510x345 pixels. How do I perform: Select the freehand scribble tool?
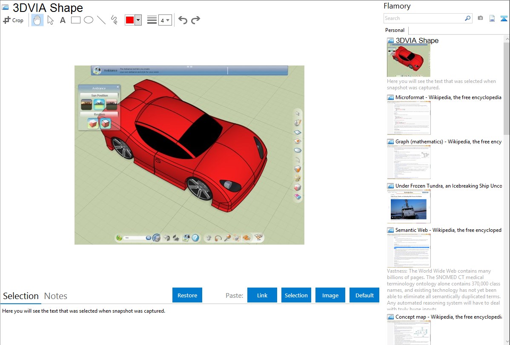(x=114, y=20)
